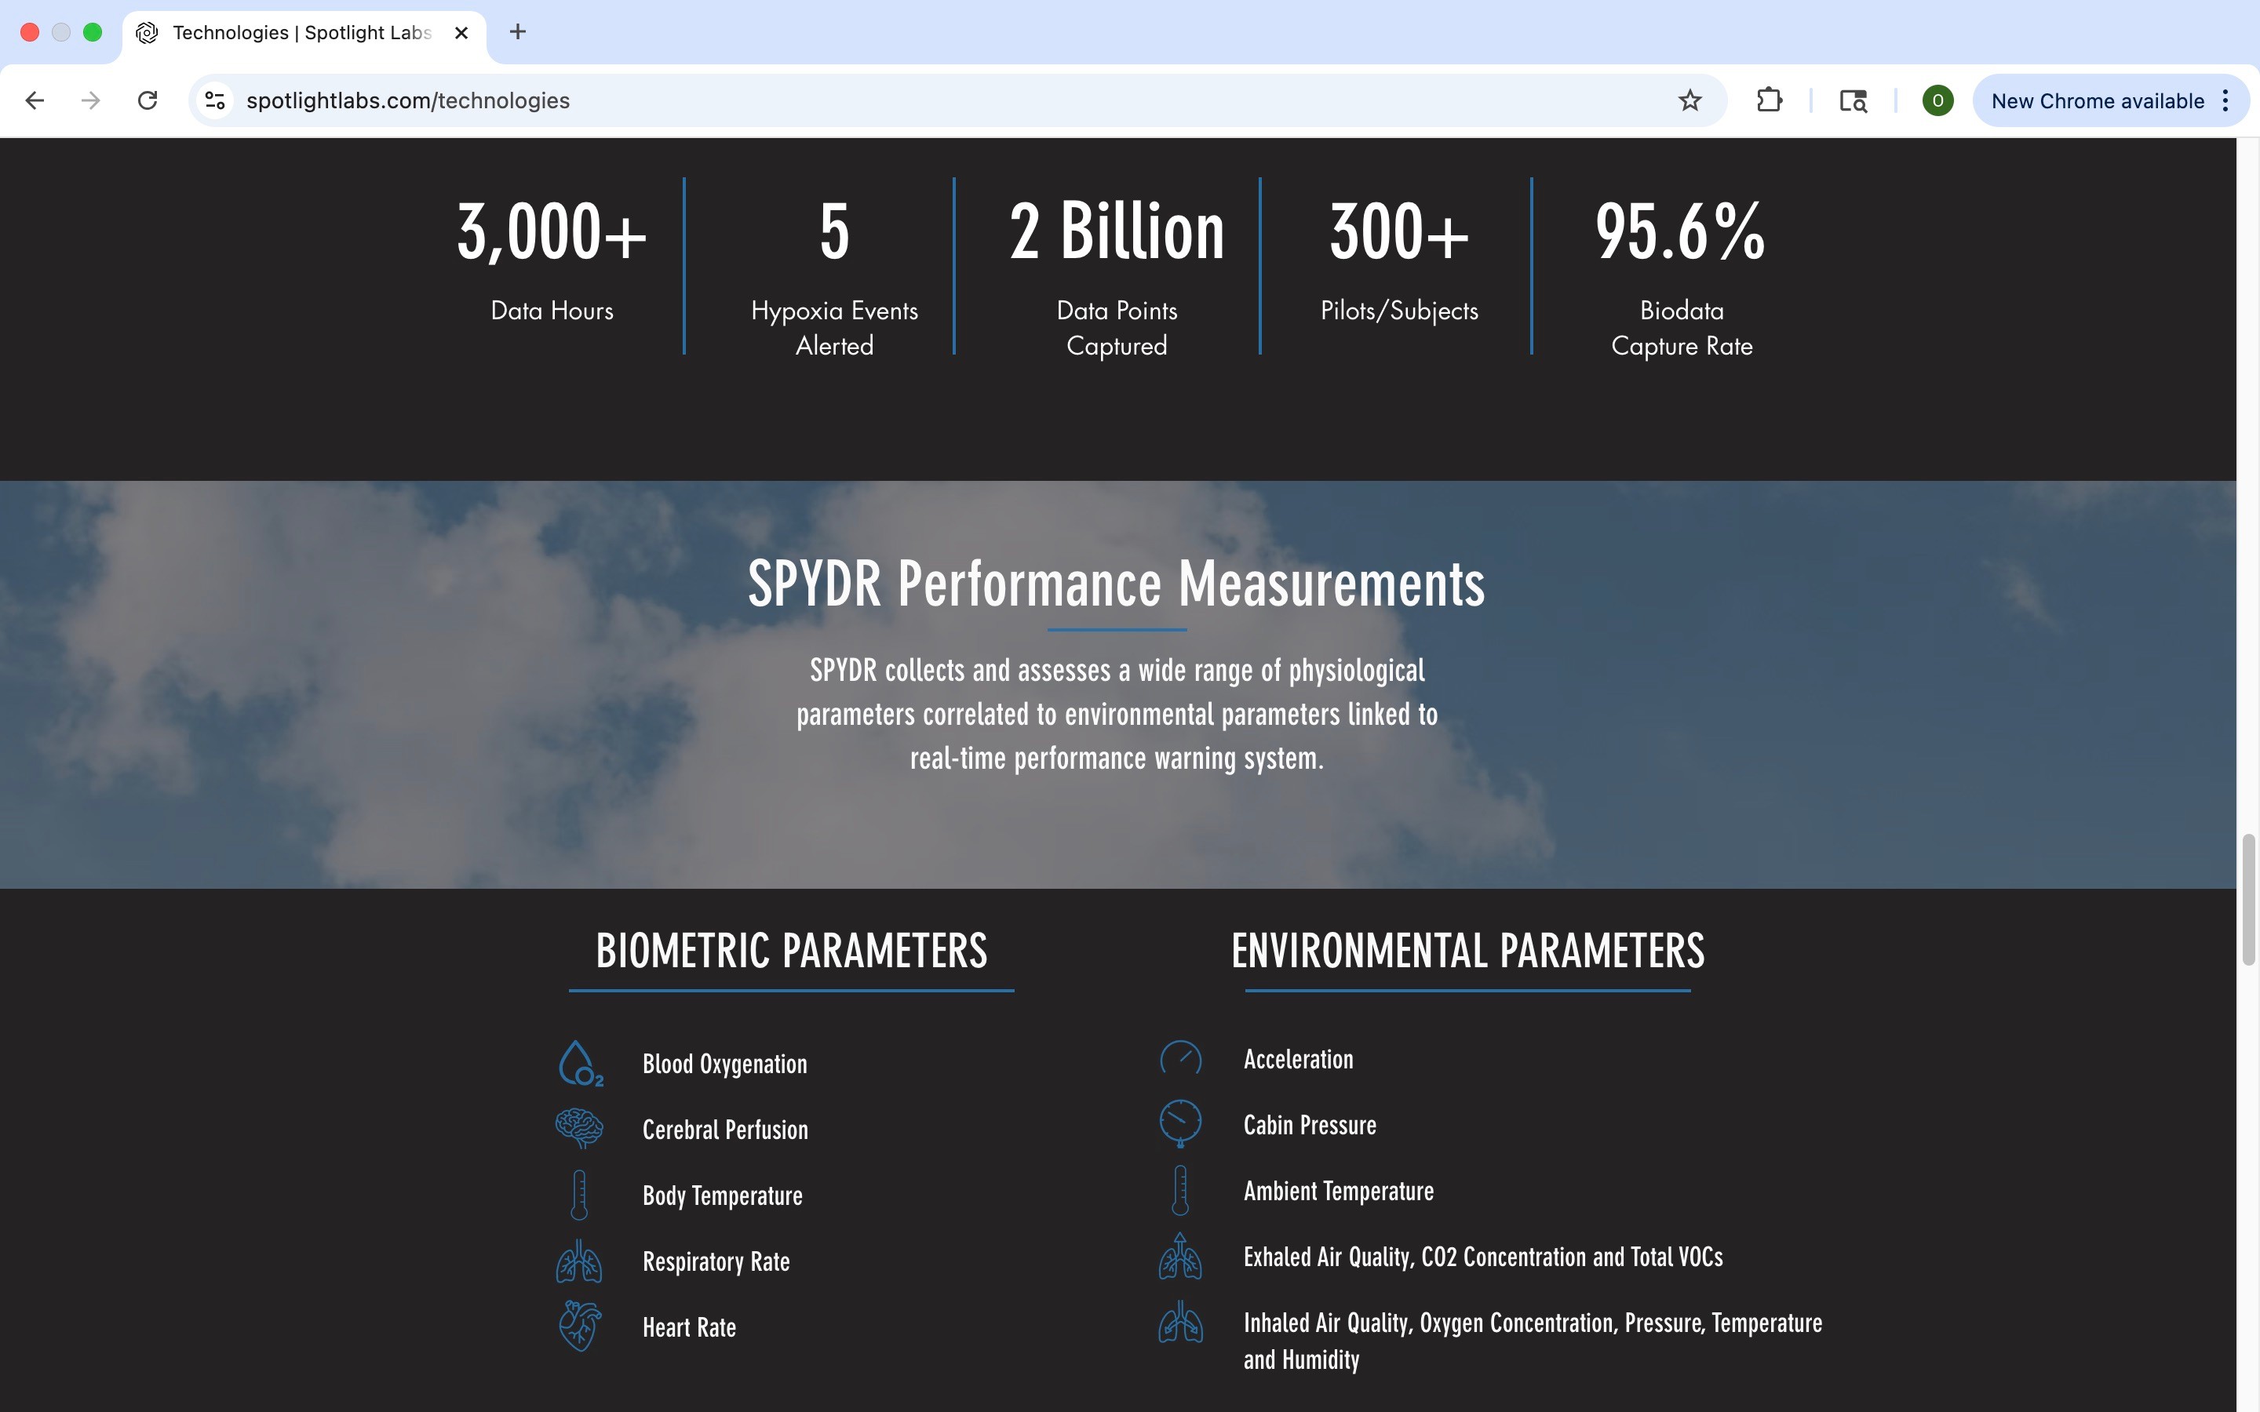Select the Technologies | Spotlight Labs tab

point(301,33)
